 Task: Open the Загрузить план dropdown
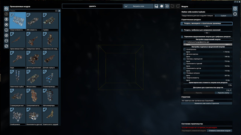[138, 6]
